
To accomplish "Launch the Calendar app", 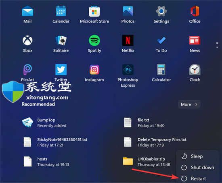I will point(61,15).
